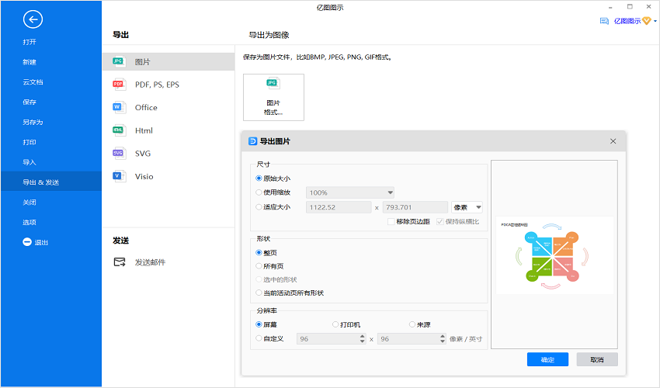Select the 打印机 resolution radio
Viewport: 660px width, 388px height.
pyautogui.click(x=335, y=324)
